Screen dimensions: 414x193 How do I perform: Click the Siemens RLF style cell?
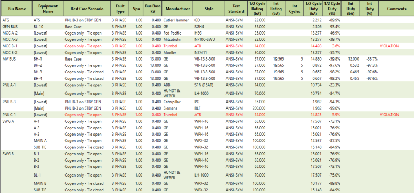(198, 108)
